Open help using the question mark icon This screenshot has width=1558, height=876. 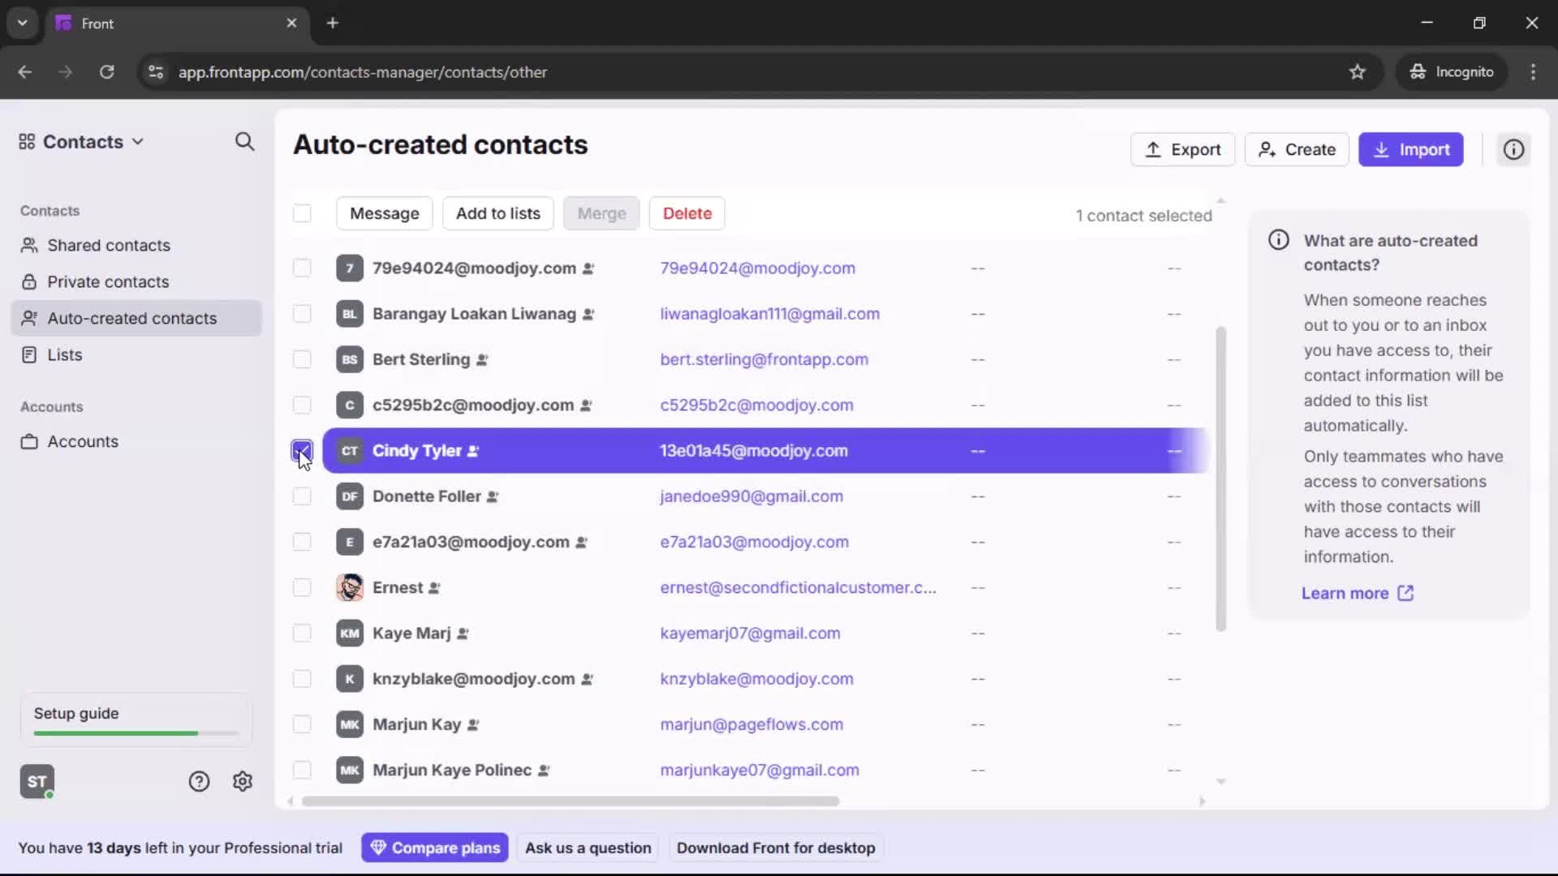[199, 781]
